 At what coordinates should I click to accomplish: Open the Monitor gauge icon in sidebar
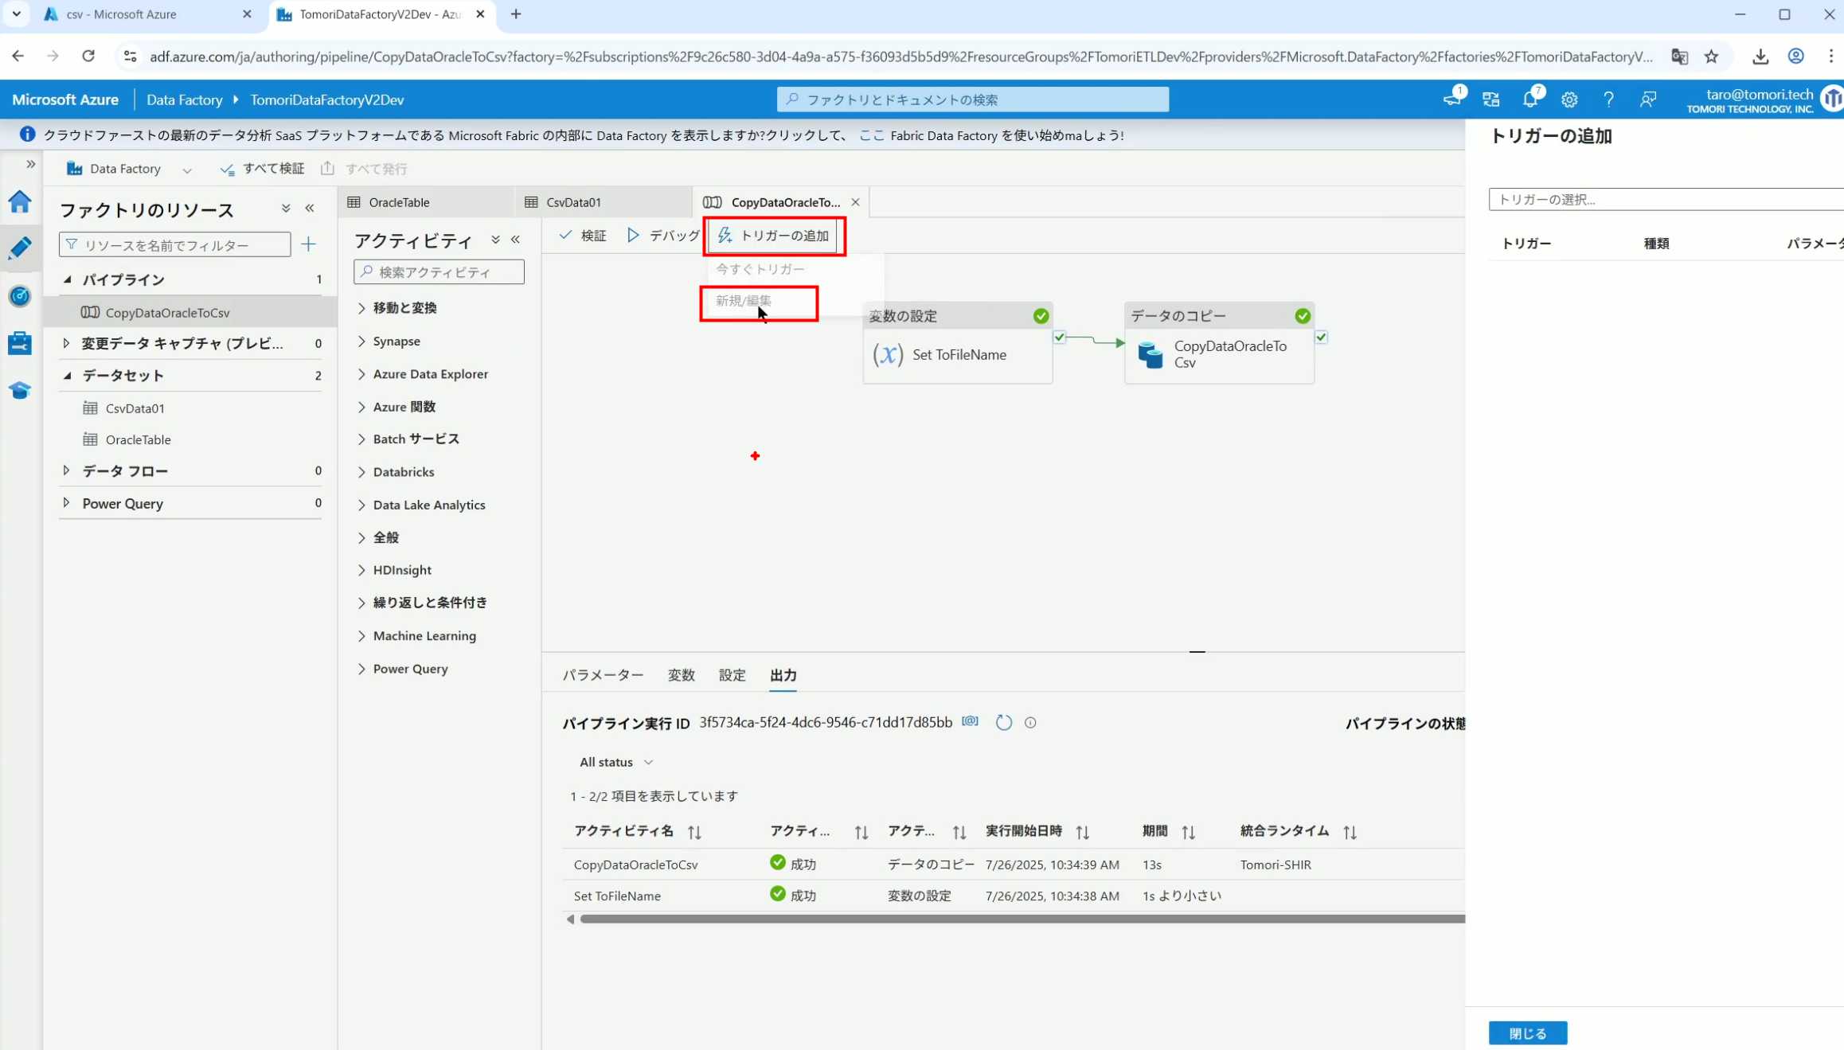20,296
